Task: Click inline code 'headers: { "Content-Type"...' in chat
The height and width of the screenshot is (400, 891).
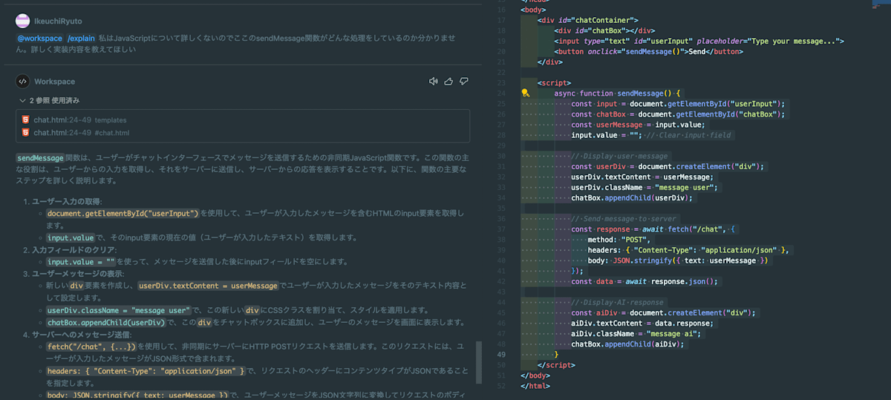Action: [x=146, y=371]
